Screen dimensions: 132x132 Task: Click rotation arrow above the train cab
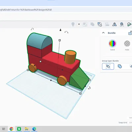tap(32, 29)
